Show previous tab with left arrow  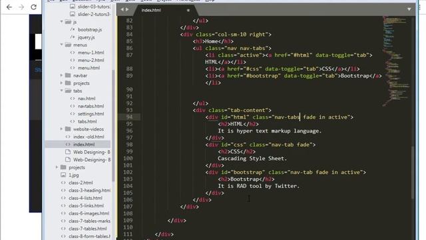tap(122, 9)
